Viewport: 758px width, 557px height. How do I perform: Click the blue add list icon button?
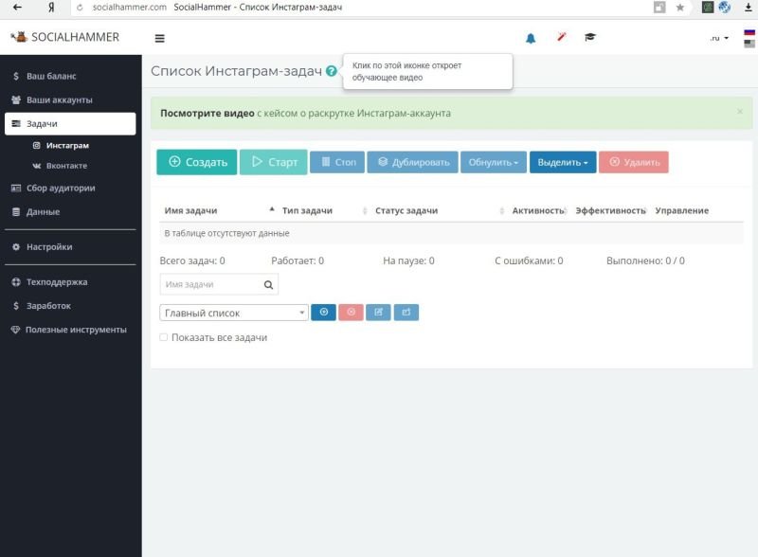tap(323, 312)
